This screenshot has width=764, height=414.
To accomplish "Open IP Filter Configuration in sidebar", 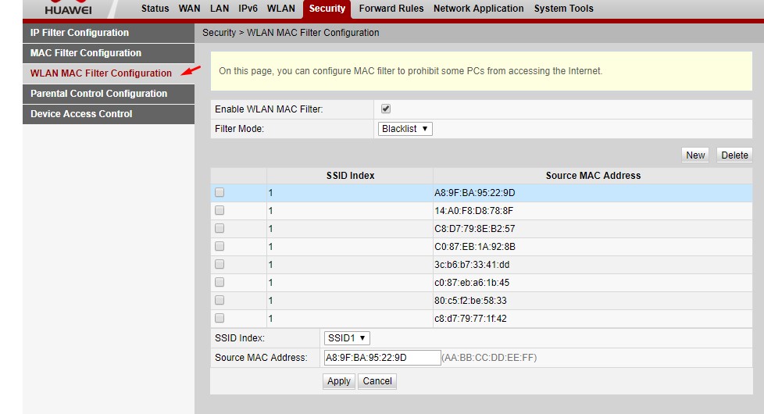I will click(x=109, y=33).
